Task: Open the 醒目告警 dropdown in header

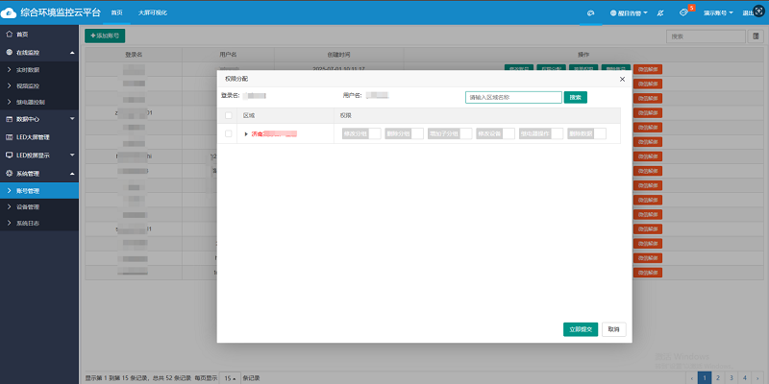Action: [630, 13]
